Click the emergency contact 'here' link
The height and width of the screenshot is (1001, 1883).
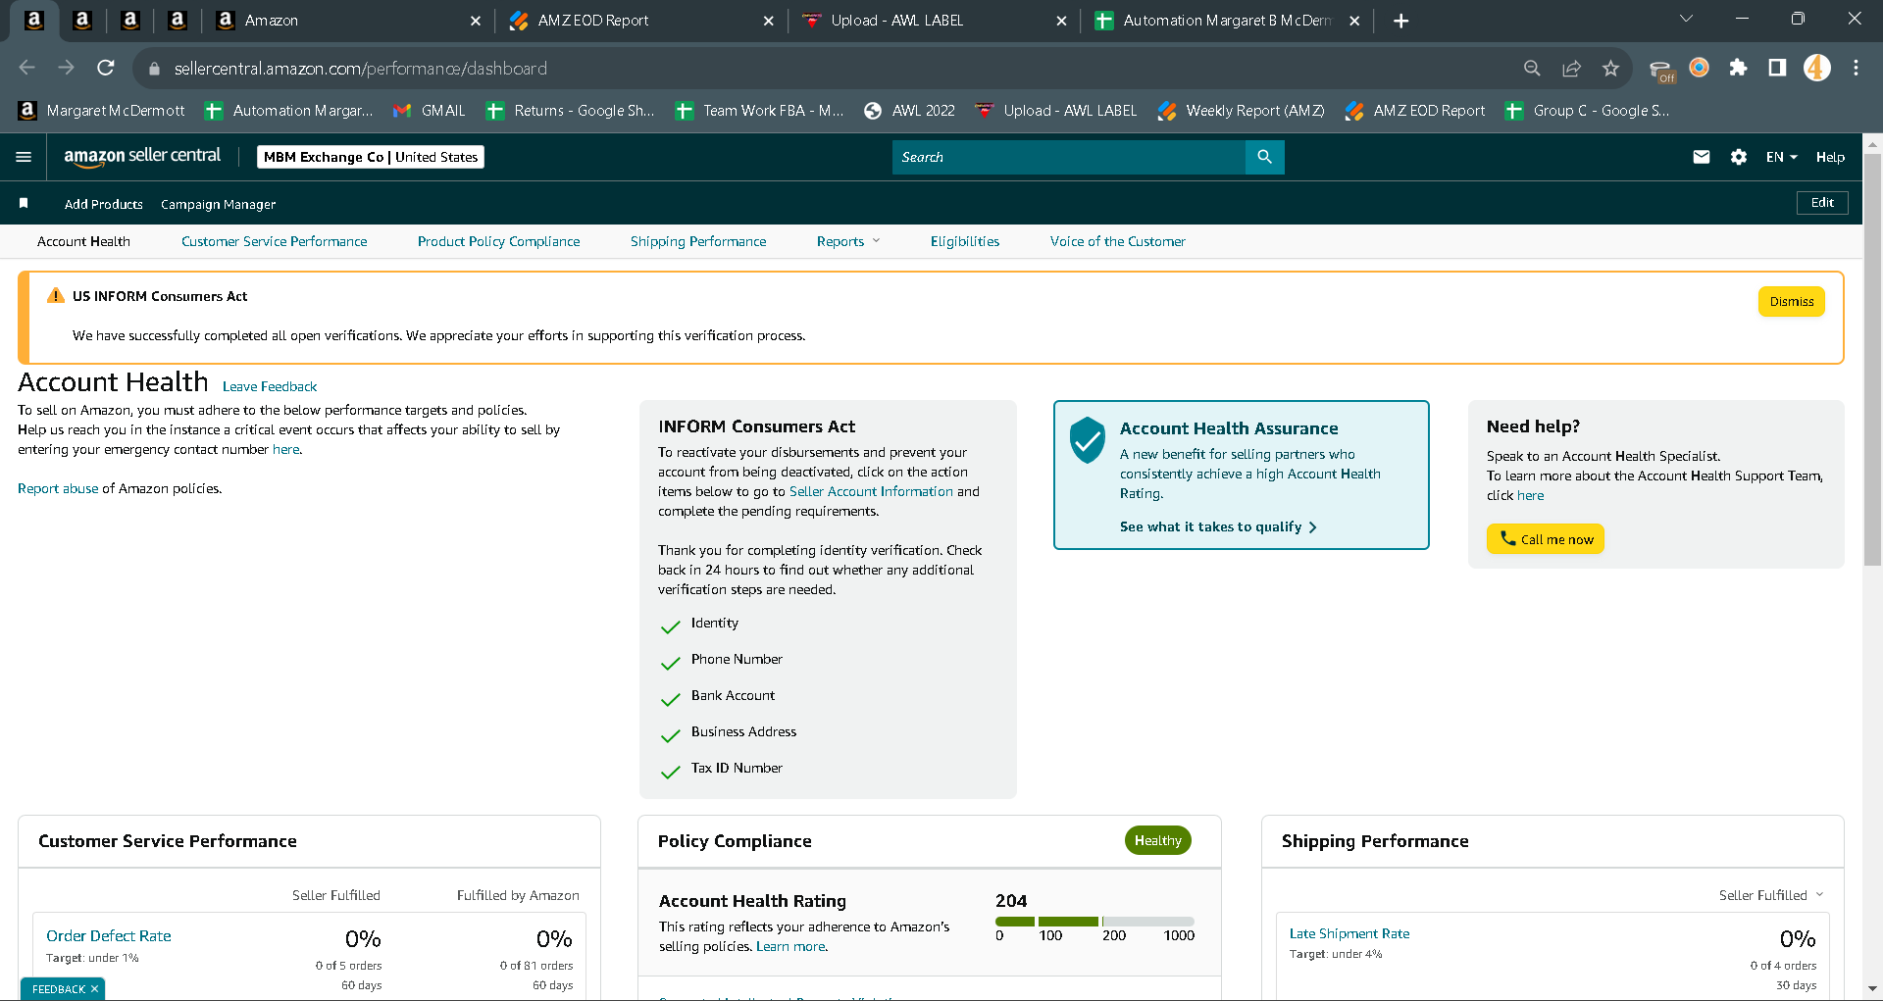pos(286,449)
